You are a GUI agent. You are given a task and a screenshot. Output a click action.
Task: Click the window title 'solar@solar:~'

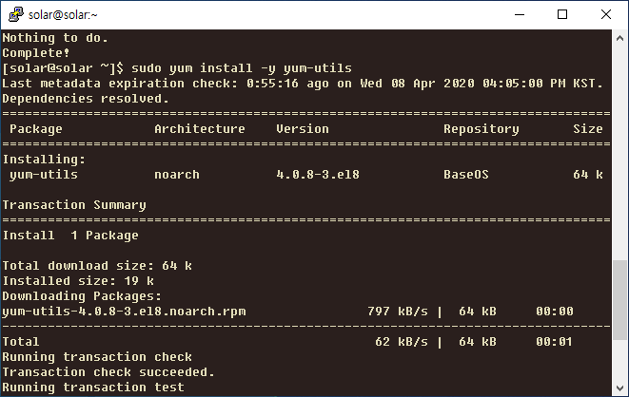point(63,15)
